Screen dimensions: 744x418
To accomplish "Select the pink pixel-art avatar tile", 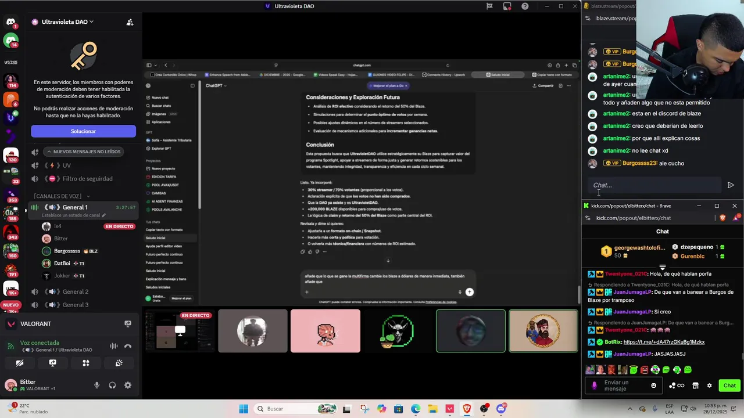I will 325,331.
